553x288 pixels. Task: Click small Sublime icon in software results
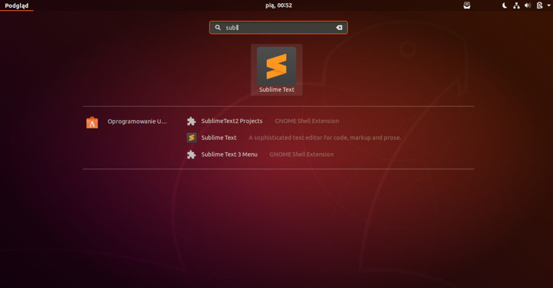point(192,138)
